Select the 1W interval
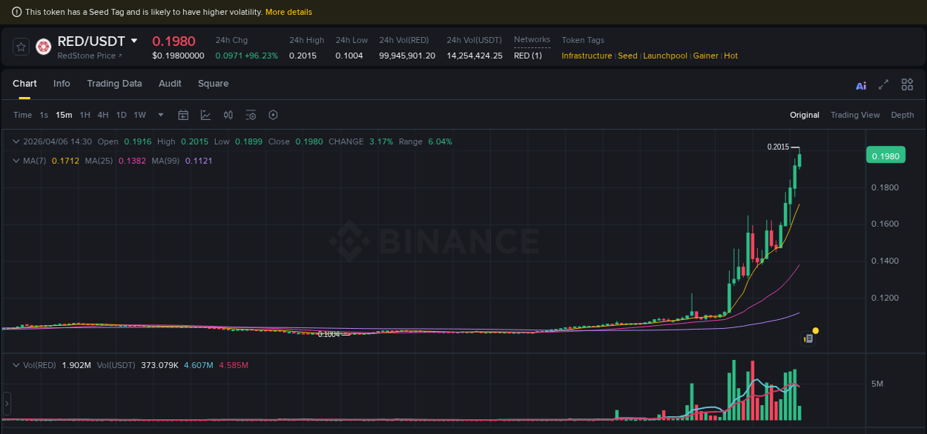Screen dimensions: 927x434 point(140,115)
